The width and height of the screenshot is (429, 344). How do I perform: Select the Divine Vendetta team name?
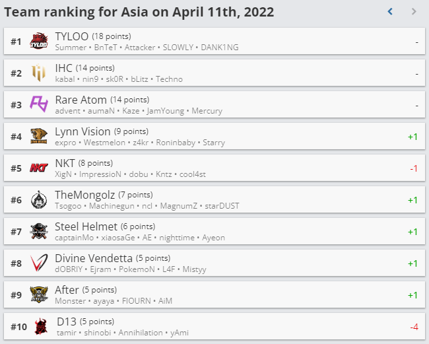pos(94,258)
